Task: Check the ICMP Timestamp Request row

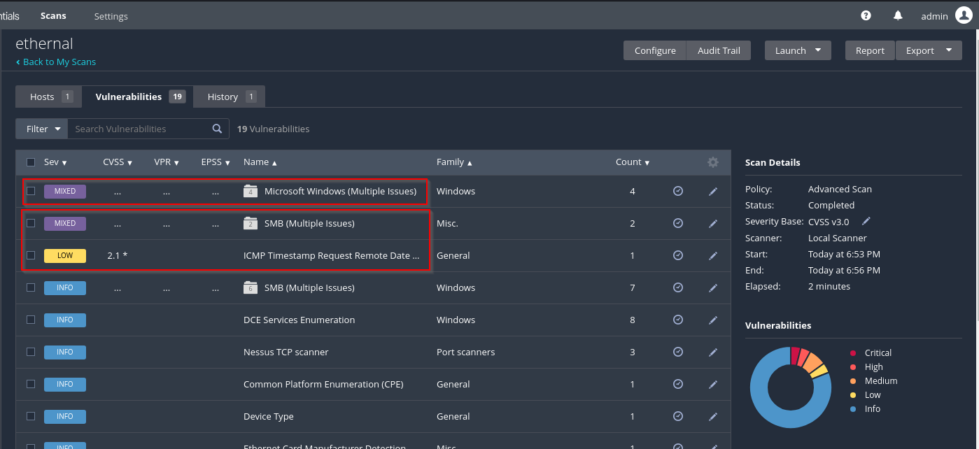Action: tap(31, 255)
